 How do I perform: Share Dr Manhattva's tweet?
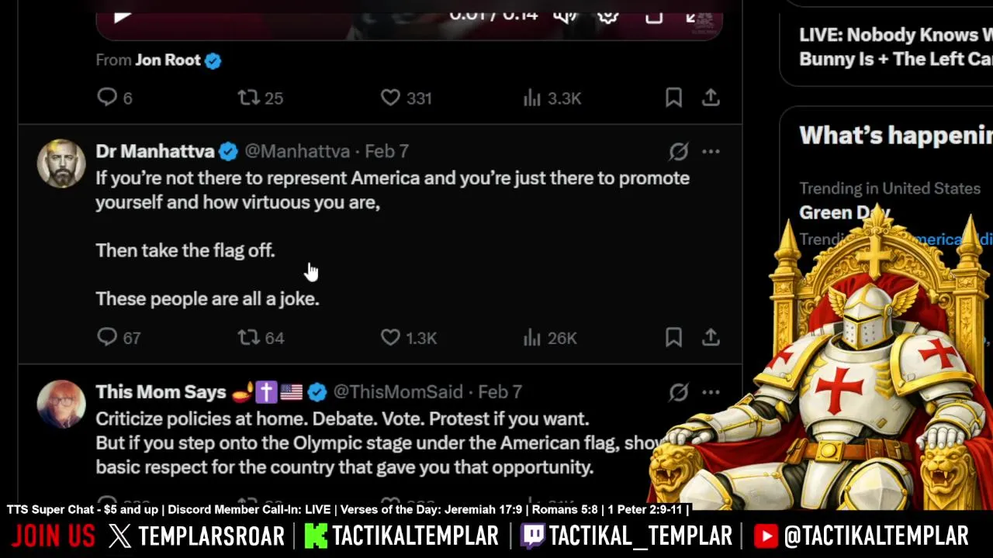[711, 337]
